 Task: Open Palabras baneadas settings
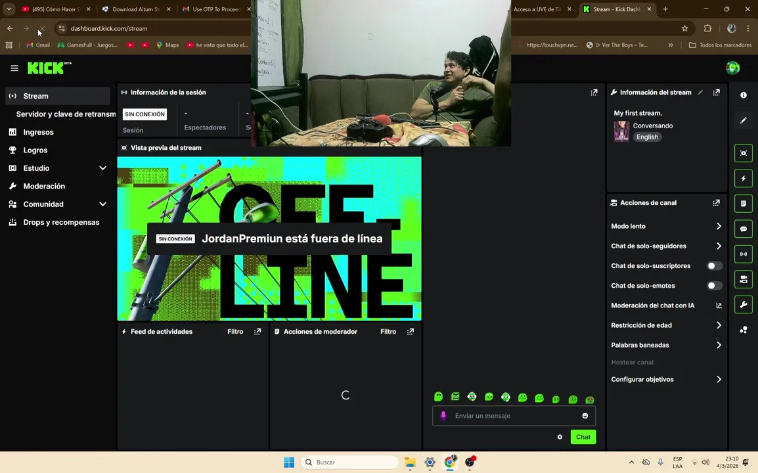point(666,346)
